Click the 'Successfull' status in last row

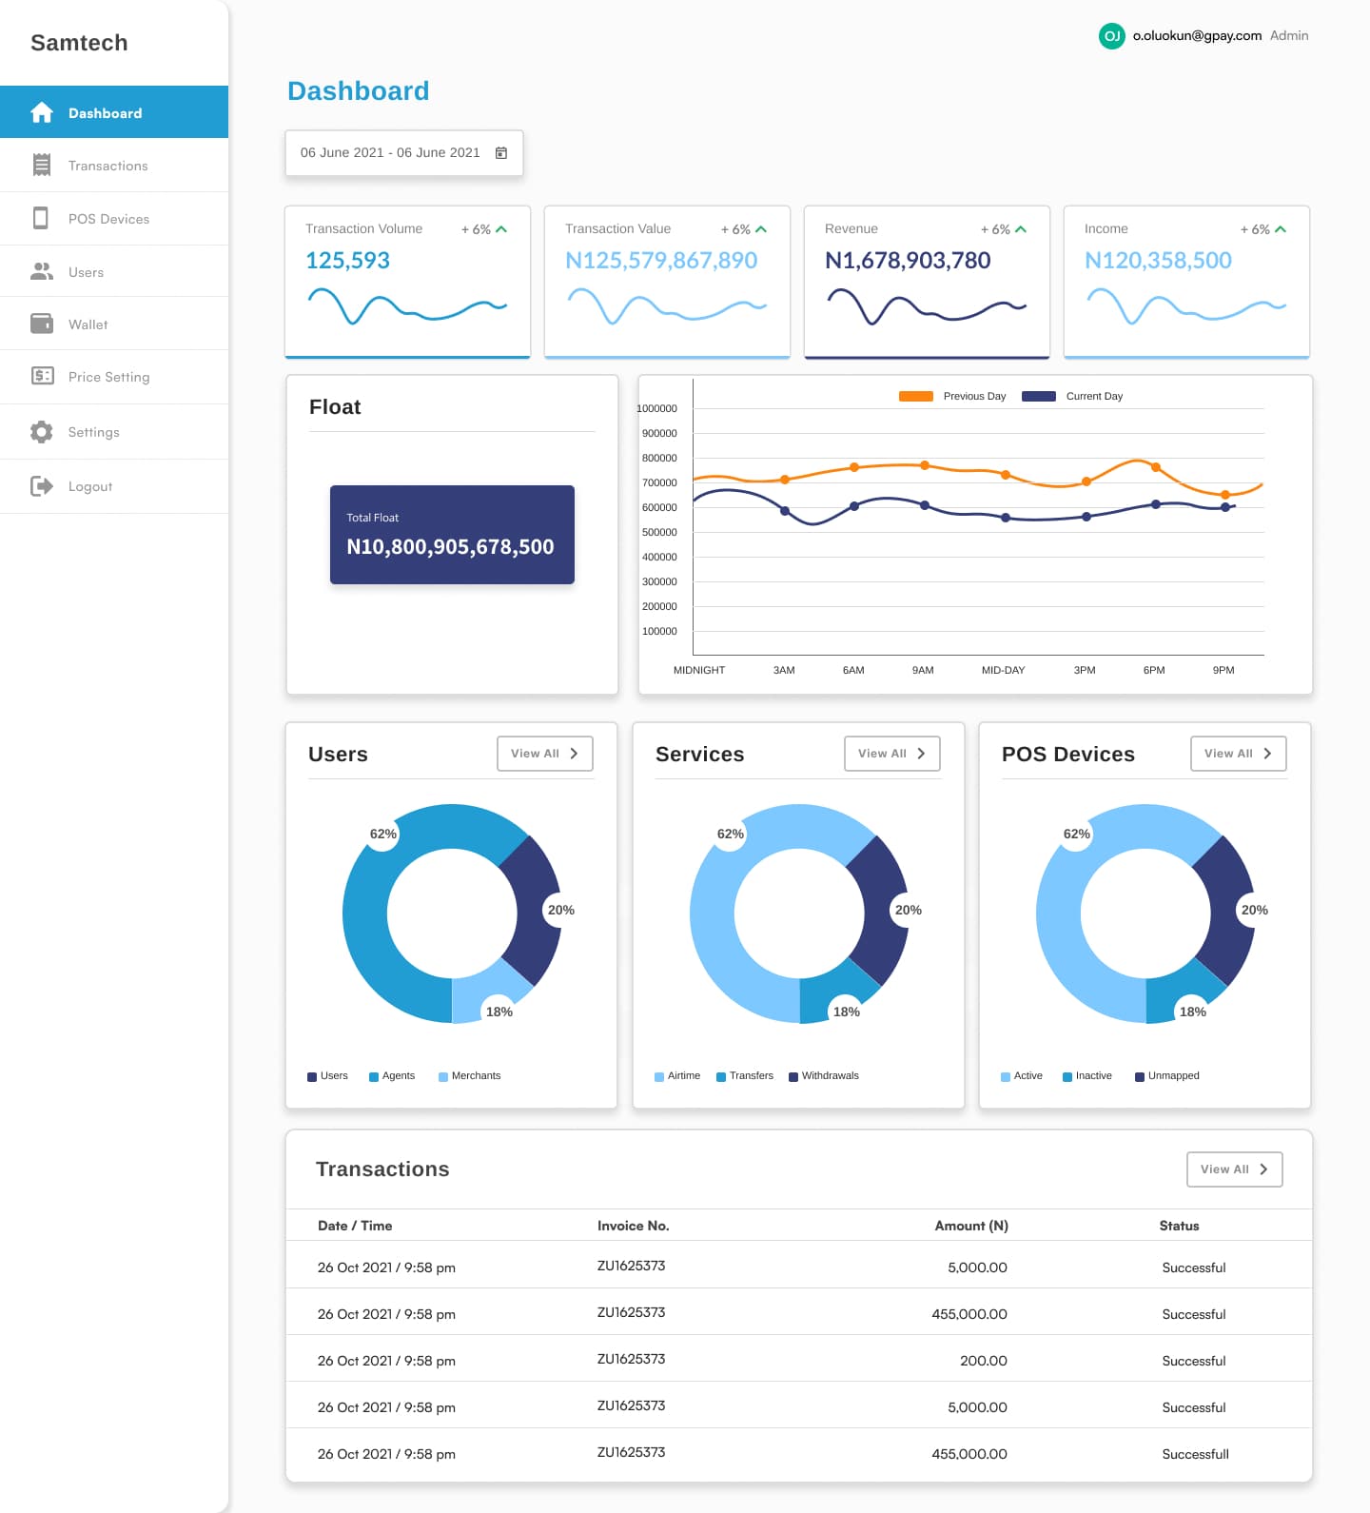pos(1196,1454)
